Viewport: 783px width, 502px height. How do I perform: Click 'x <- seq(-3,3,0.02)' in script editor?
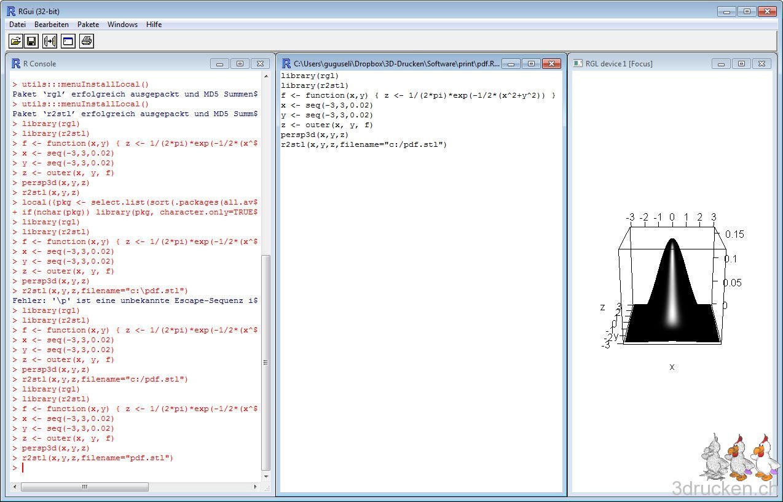click(327, 105)
